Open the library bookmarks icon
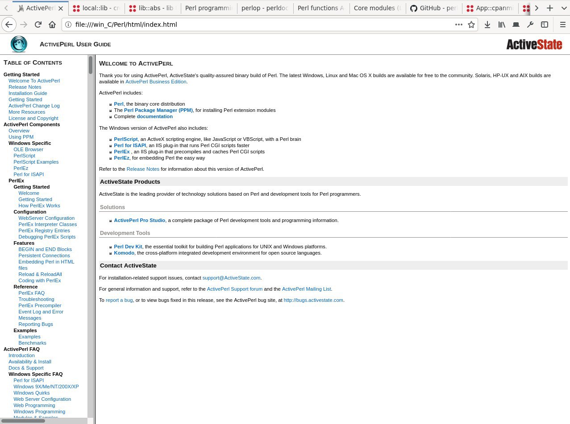 point(502,25)
